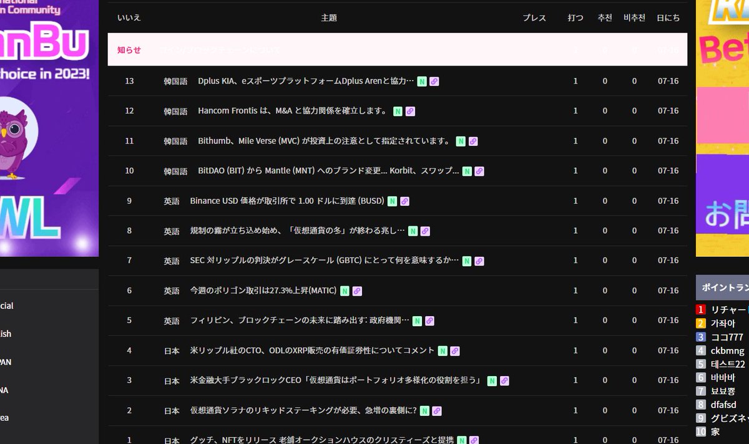Click the purple link icon on Binance USD post

point(404,201)
